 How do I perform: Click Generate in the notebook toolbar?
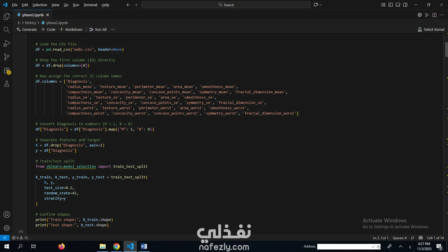pos(27,29)
